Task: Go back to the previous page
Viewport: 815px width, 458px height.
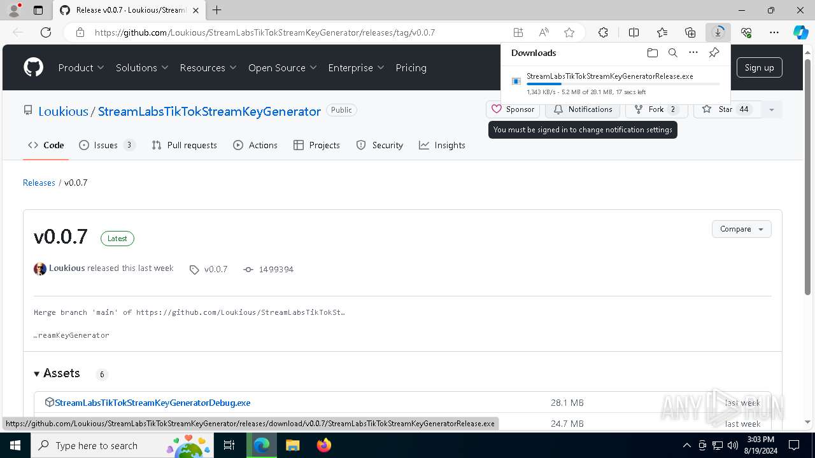Action: tap(18, 32)
